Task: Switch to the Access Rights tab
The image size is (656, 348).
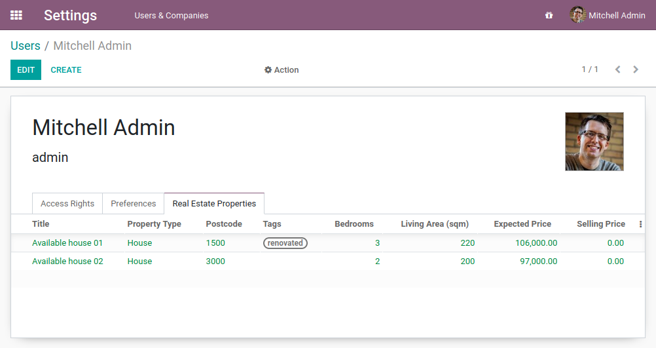Action: click(x=67, y=204)
